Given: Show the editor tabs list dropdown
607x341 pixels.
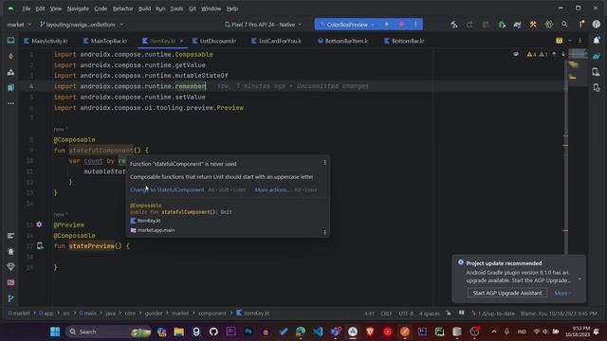Looking at the screenshot, I should point(570,41).
